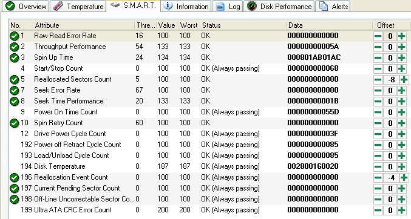Click the green check icon for Raw Read Error Rate
This screenshot has width=411, height=219.
tap(14, 36)
